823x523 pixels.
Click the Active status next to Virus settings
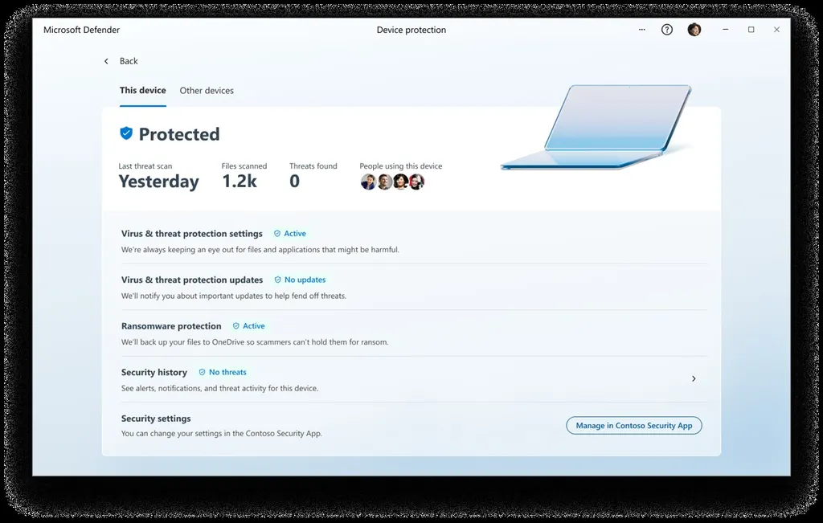[295, 234]
